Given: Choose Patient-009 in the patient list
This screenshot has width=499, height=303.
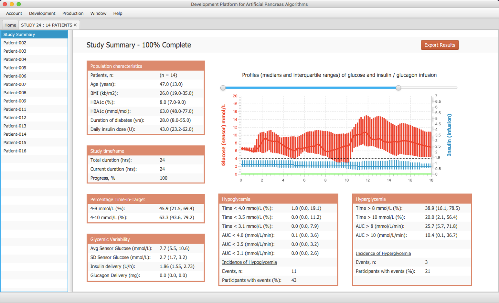Looking at the screenshot, I should click(x=15, y=101).
